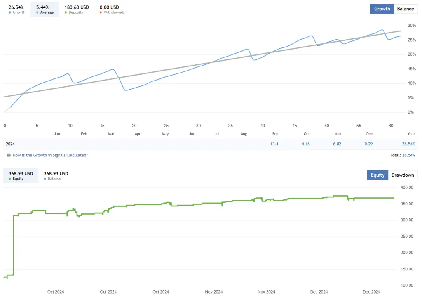The height and width of the screenshot is (296, 422).
Task: Open the Drawdown tab
Action: click(x=403, y=175)
